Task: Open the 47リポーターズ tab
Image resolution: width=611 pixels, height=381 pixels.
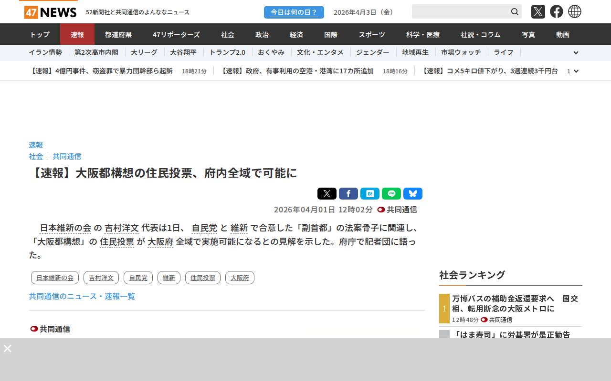Action: point(176,34)
